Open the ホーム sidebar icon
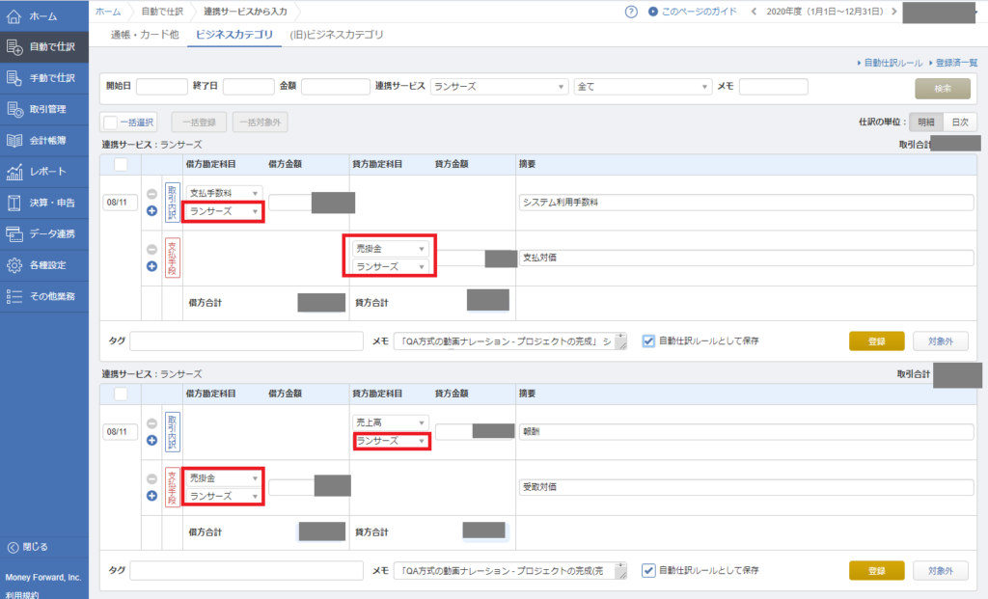 pyautogui.click(x=14, y=16)
